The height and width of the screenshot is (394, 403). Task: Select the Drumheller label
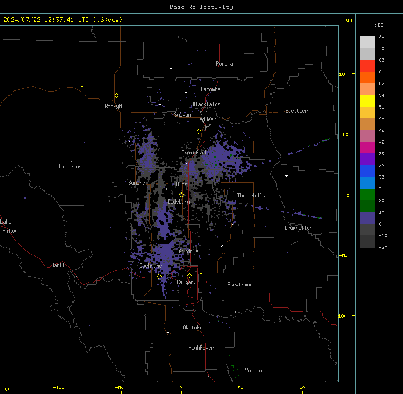298,228
